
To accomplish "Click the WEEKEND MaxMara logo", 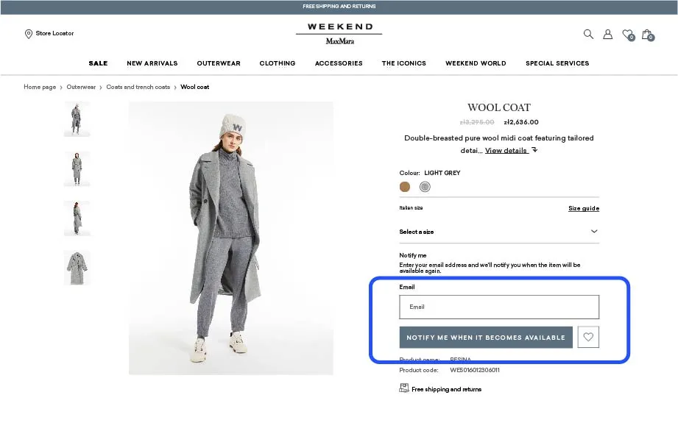I will (x=339, y=34).
